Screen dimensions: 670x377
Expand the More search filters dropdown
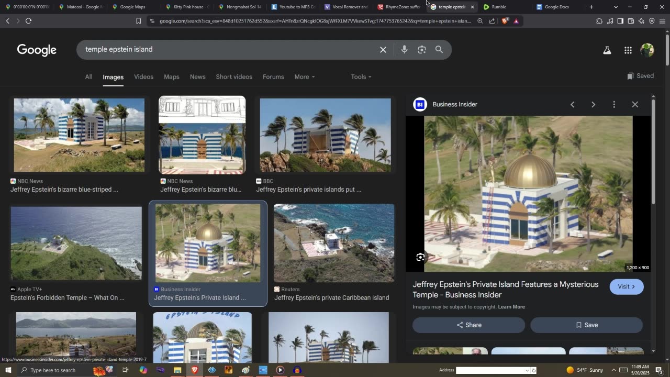(x=305, y=77)
